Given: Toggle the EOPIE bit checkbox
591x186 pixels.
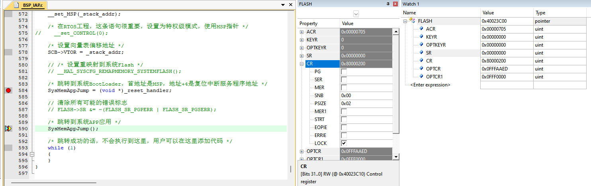Looking at the screenshot, I should 344,127.
